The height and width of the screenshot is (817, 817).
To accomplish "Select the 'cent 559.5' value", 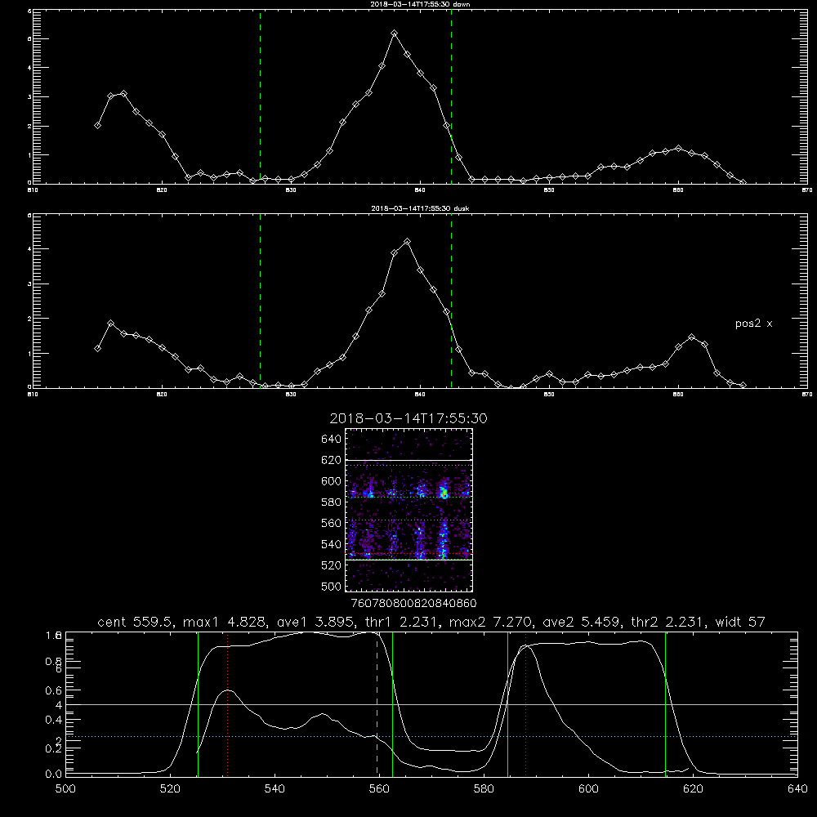I will [x=136, y=622].
